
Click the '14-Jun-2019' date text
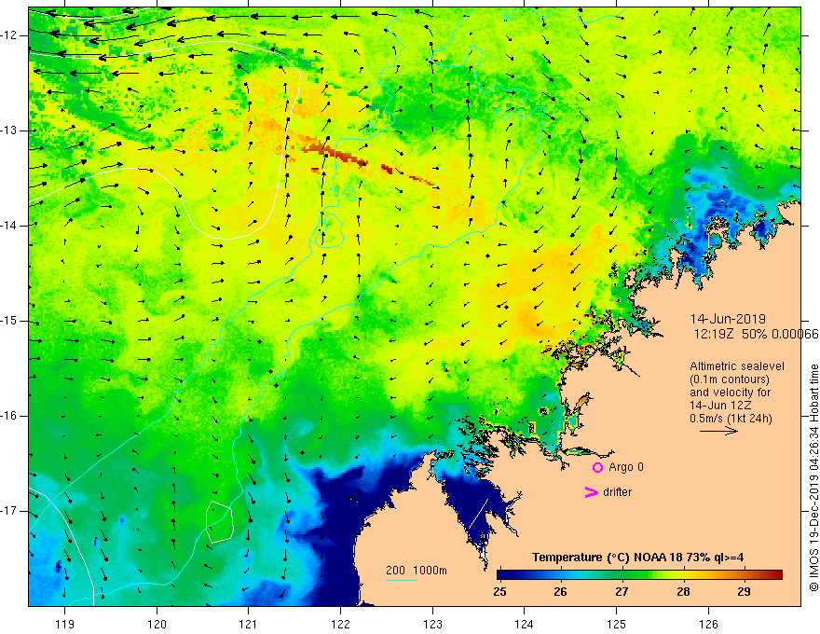pyautogui.click(x=728, y=319)
